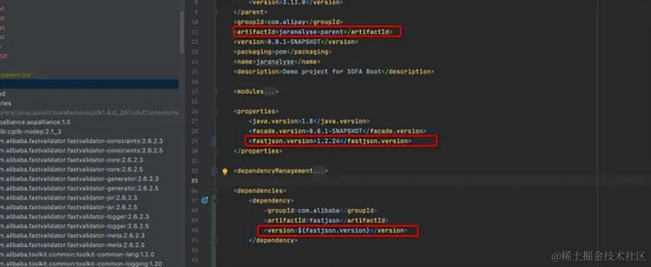
Task: Select fastvalidator-generator:2.6.2.5 library
Action: pos(79,188)
